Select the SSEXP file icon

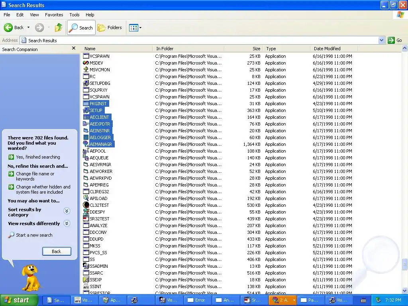86,279
